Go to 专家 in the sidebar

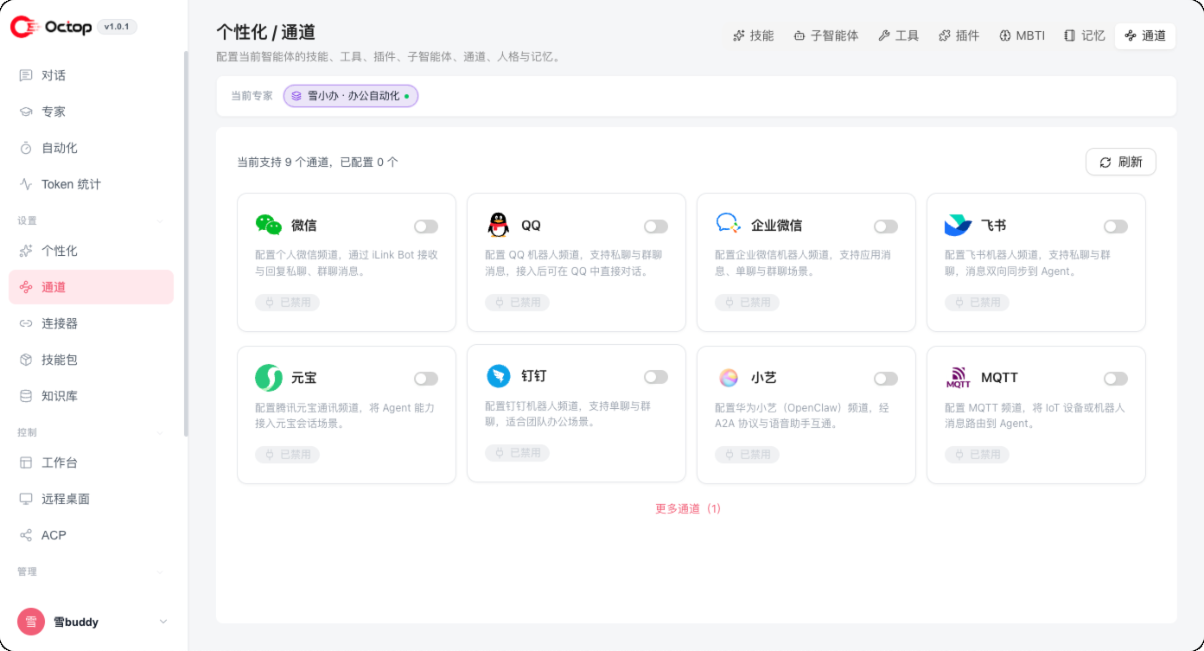(x=91, y=112)
